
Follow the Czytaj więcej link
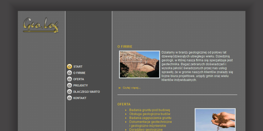click(x=131, y=88)
